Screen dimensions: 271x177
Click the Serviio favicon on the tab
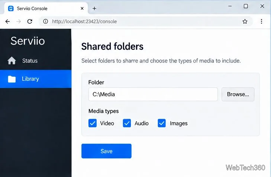tap(11, 9)
